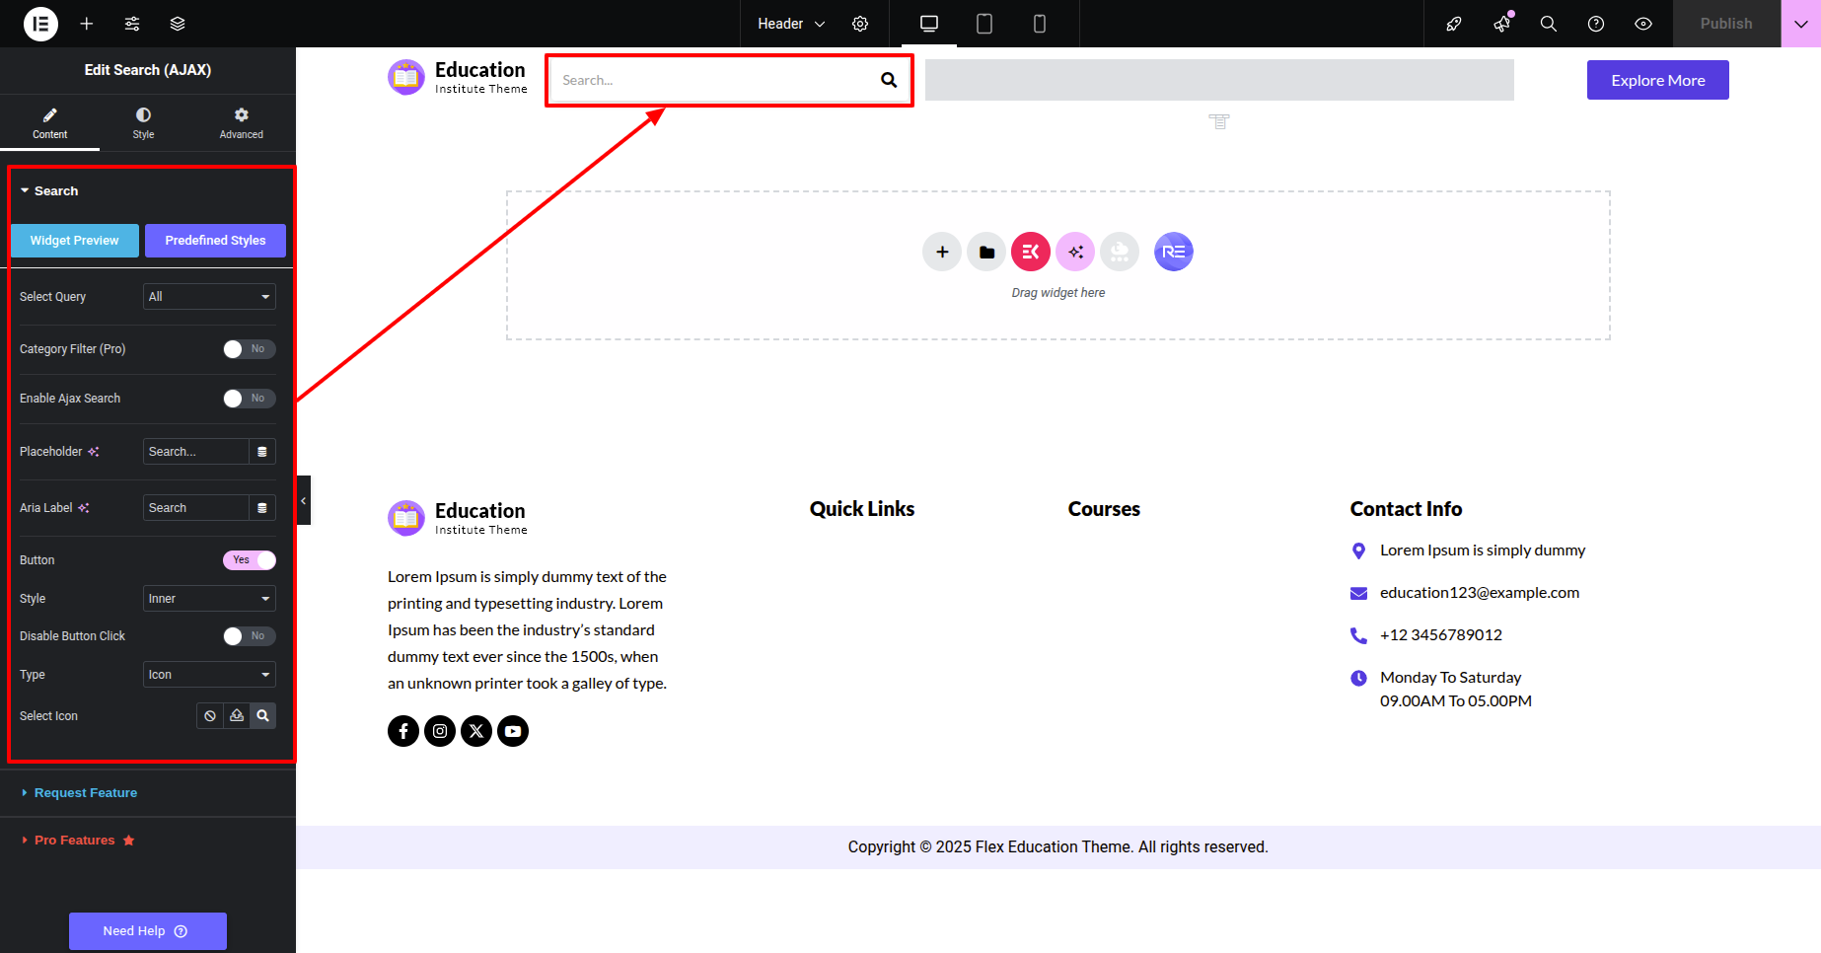Switch to the Style tab
The height and width of the screenshot is (953, 1821).
pos(143,123)
